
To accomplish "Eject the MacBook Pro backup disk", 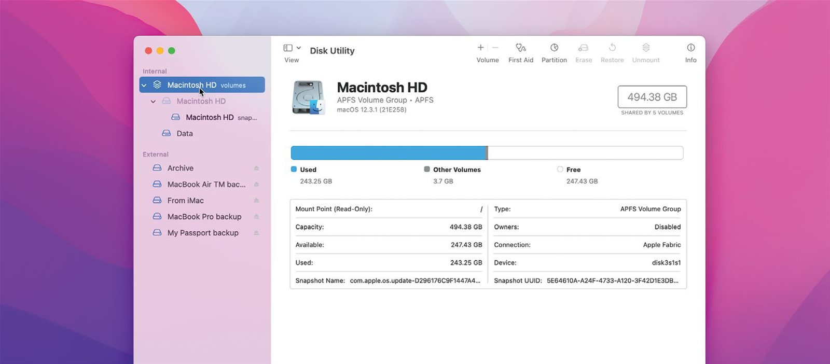I will click(256, 217).
